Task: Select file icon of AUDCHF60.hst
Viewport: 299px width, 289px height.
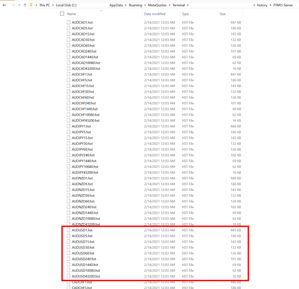Action: point(68,97)
